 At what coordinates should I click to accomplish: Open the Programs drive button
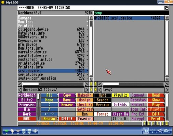[x=27, y=105]
